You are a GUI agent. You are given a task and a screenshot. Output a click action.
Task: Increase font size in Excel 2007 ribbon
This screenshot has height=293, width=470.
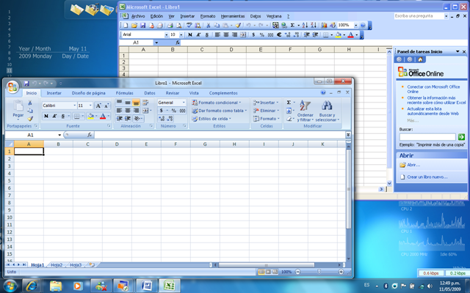tap(98, 105)
